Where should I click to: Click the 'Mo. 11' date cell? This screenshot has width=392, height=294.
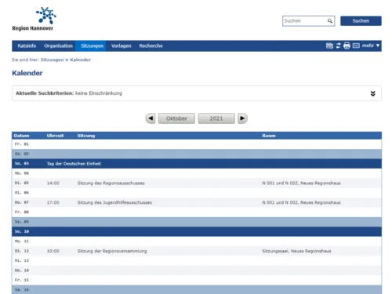tap(22, 241)
